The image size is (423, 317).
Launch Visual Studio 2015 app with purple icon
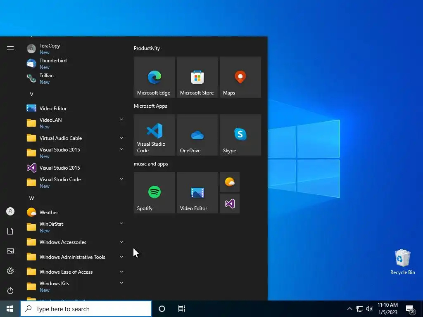click(x=75, y=168)
